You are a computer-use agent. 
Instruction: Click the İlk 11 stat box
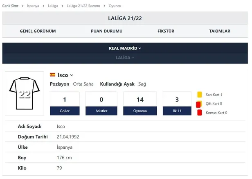coord(177,103)
